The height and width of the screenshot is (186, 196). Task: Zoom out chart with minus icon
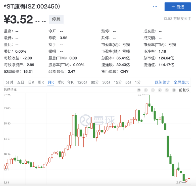click(153, 90)
